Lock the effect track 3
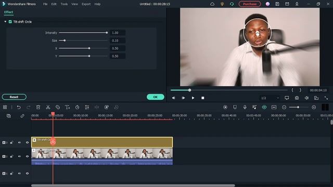Image resolution: width=333 pixels, height=187 pixels. [x=11, y=142]
